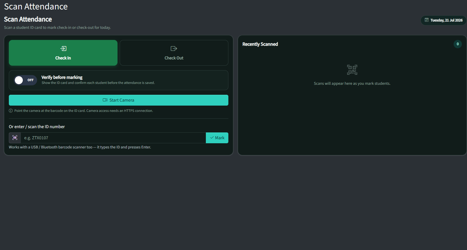Switch to Check Out mode
The width and height of the screenshot is (467, 250).
174,53
